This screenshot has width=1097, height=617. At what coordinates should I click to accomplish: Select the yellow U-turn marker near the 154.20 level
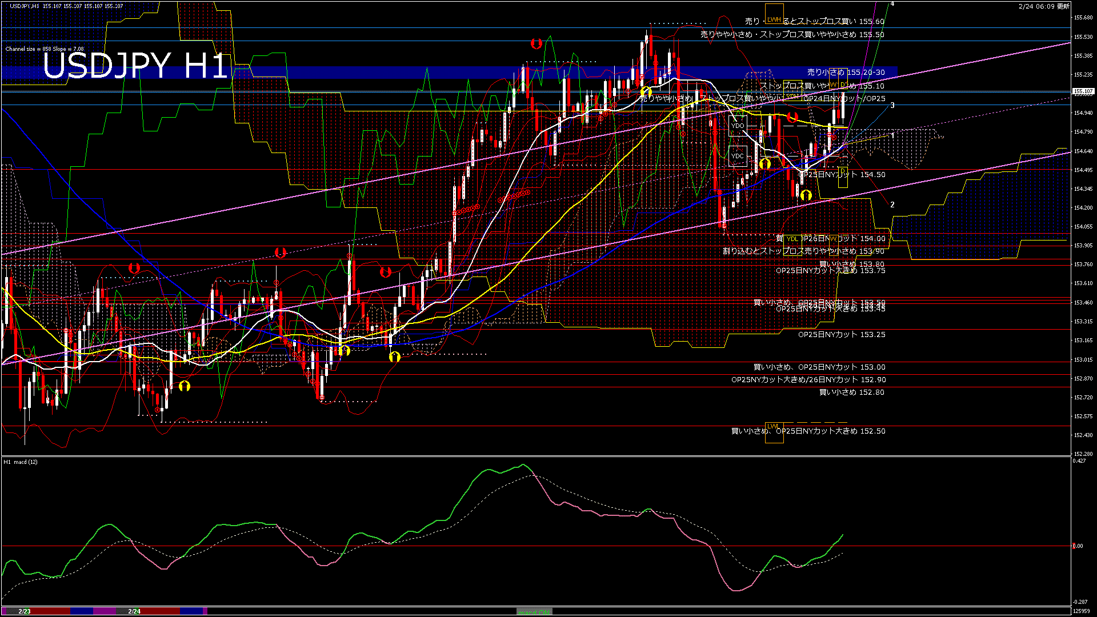(806, 195)
